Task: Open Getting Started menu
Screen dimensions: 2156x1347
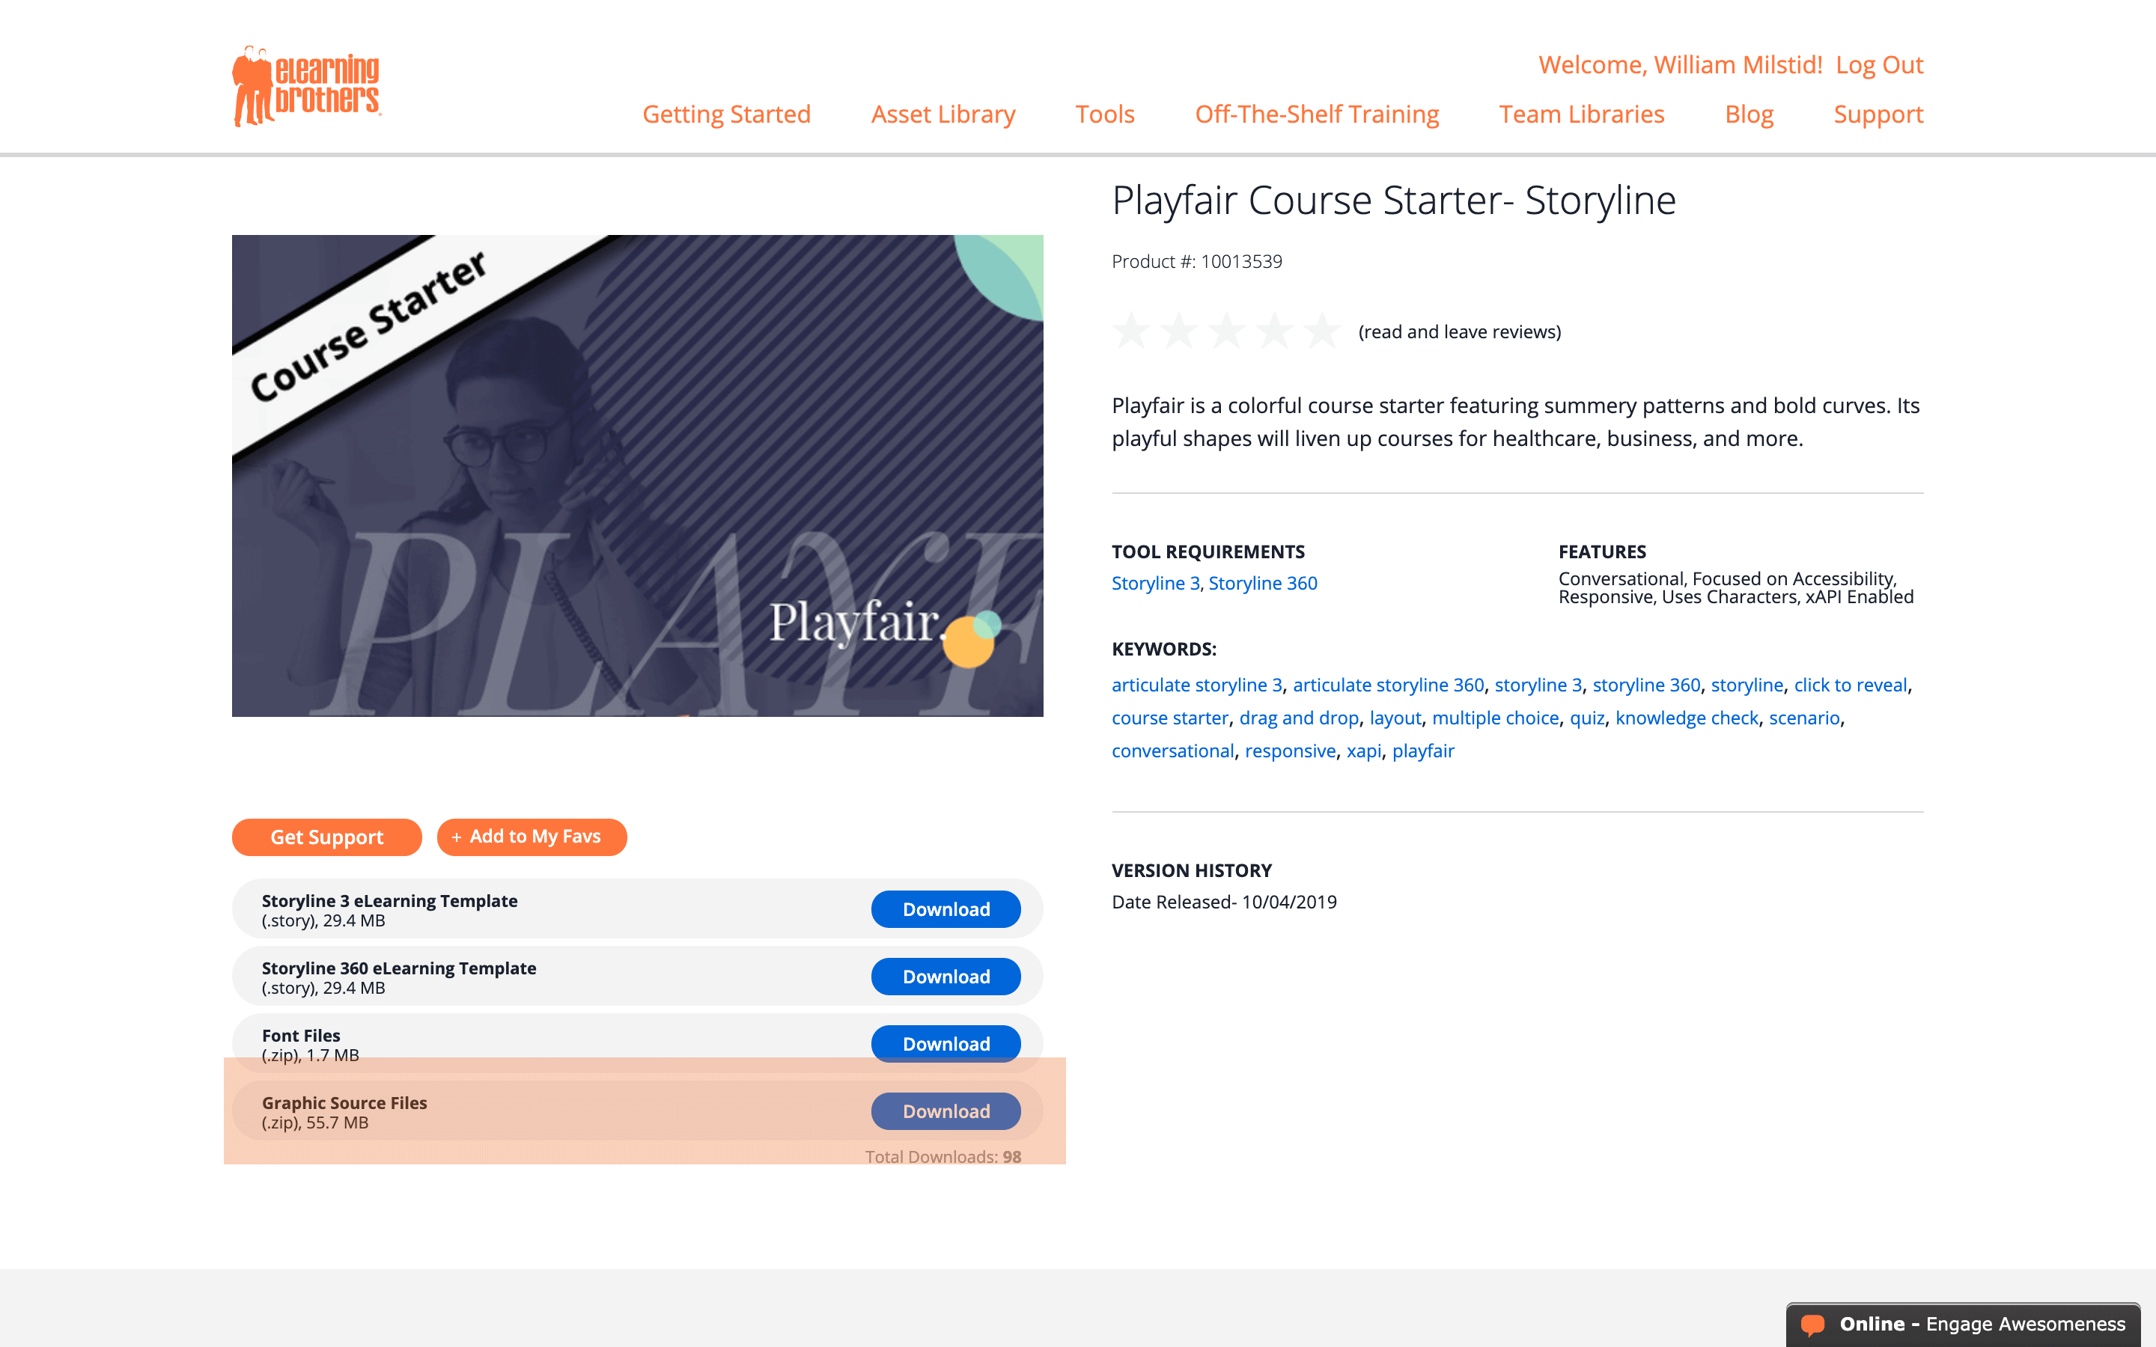Action: 726,114
